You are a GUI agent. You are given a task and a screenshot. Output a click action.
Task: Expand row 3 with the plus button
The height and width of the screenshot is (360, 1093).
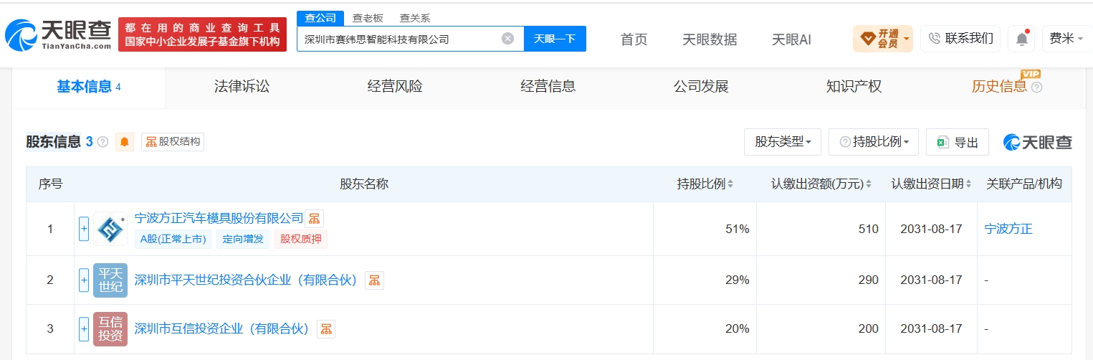tap(84, 329)
